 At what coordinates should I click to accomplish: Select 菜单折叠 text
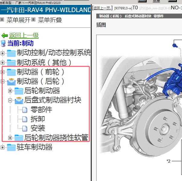point(50,20)
